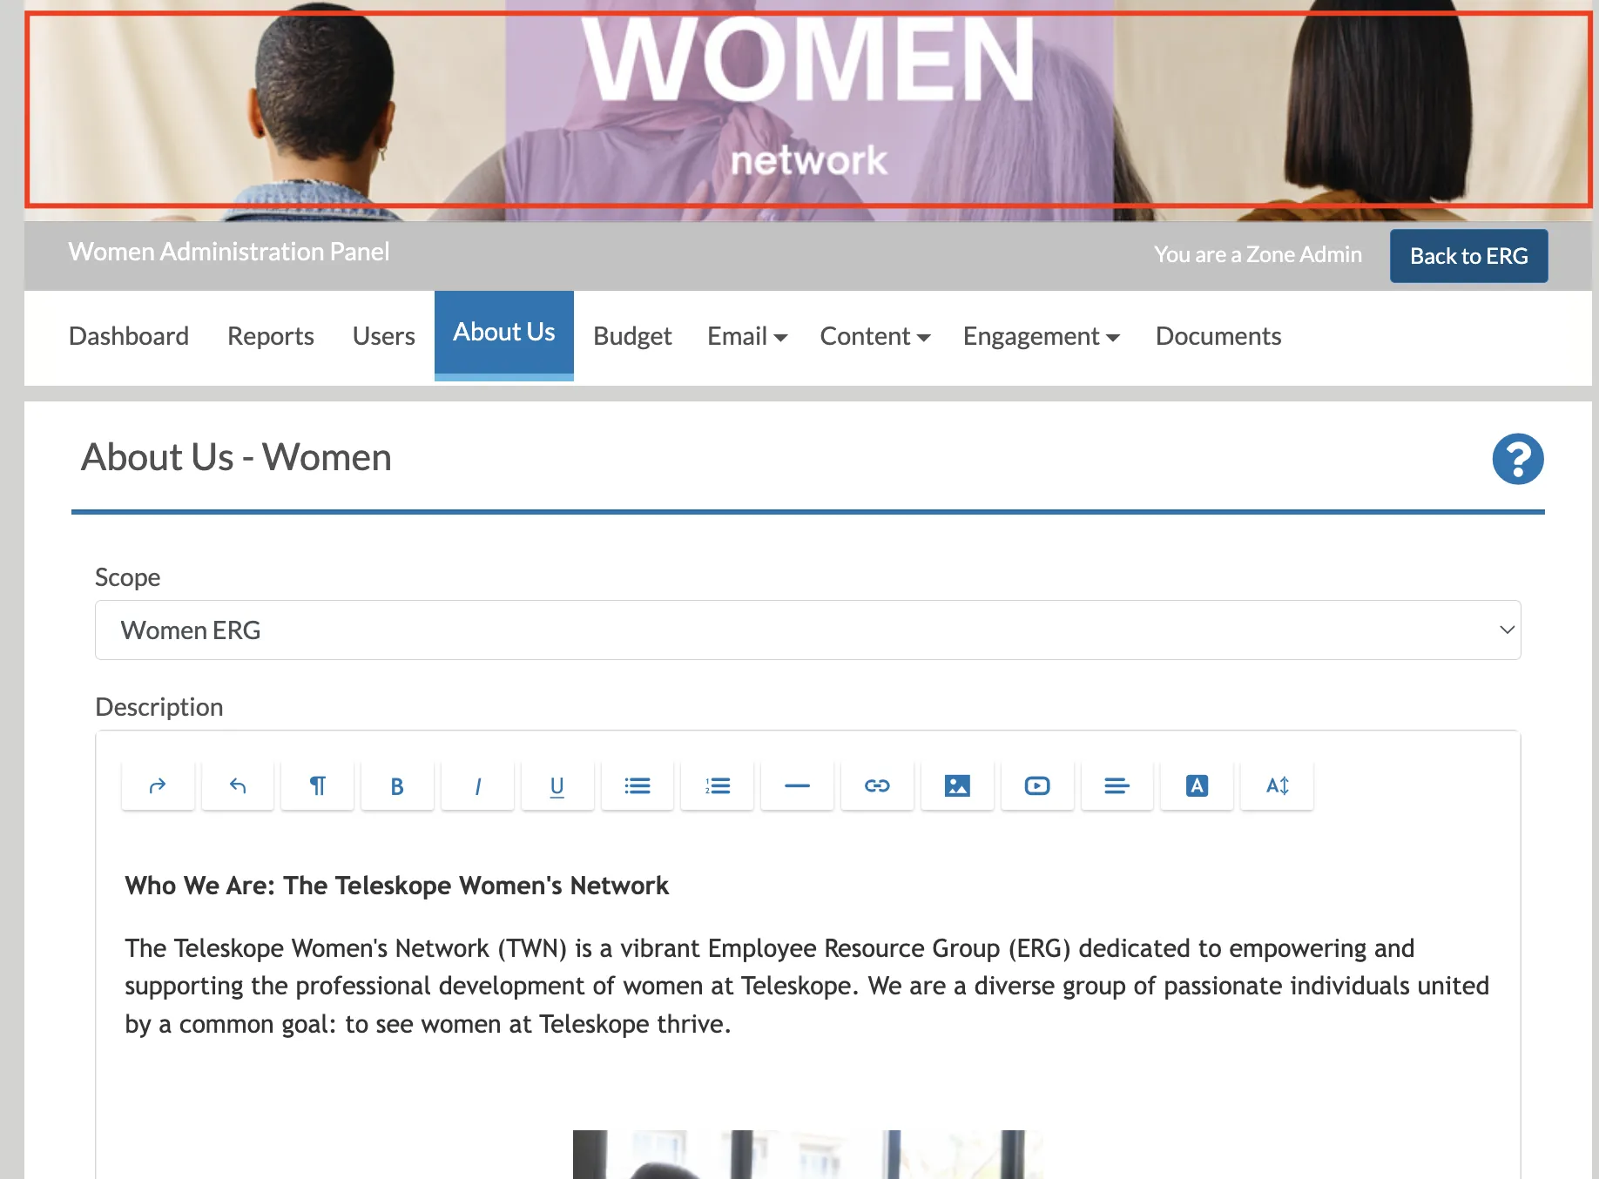Click the 'Who We Are' heading text
This screenshot has height=1179, width=1599.
tap(397, 886)
